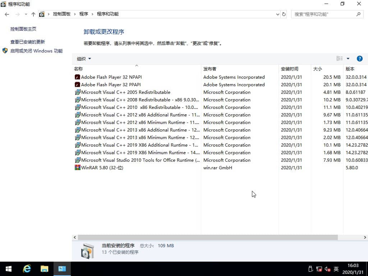The width and height of the screenshot is (368, 276).
Task: Click the Visual C++ 2012 Additional Runtime icon
Action: tap(78, 115)
